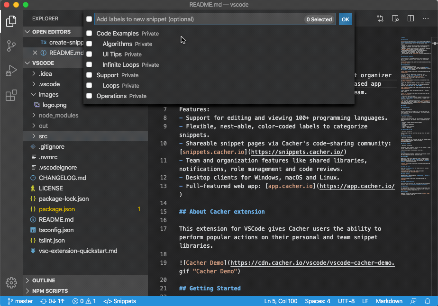Click the Ln 5, Col 100 position
438x306 pixels.
pyautogui.click(x=281, y=301)
